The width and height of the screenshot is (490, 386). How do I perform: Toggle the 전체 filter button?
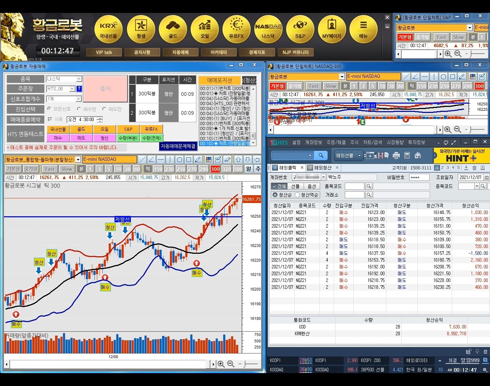point(279,186)
